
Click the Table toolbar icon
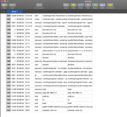[x=73, y=5]
